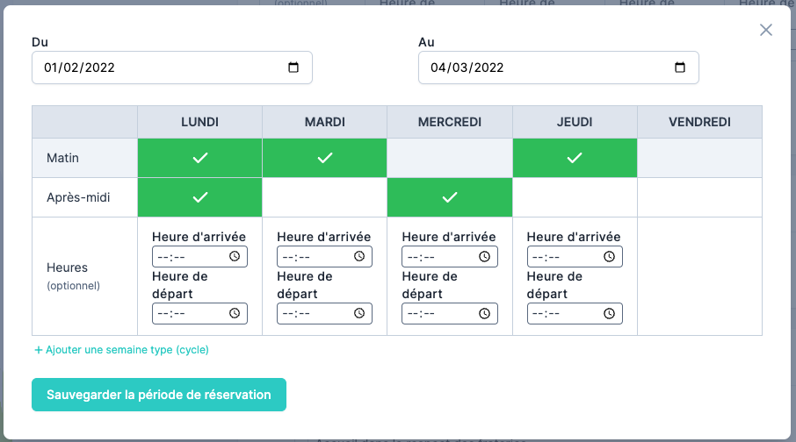This screenshot has height=442, width=796.
Task: Enable Vendredi morning slot
Action: pos(699,158)
